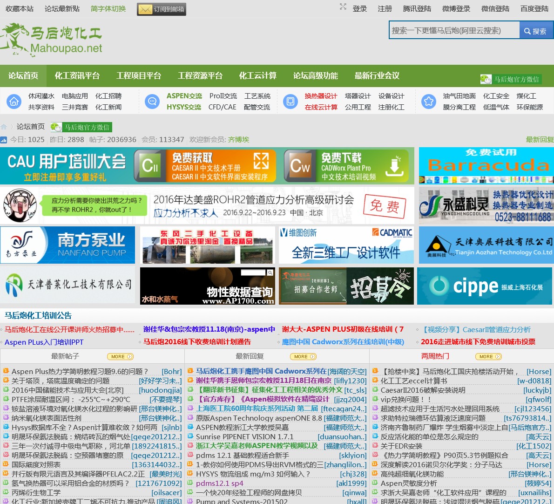Click the 注册 register link
Screen dimensions: 554x504
pyautogui.click(x=385, y=8)
